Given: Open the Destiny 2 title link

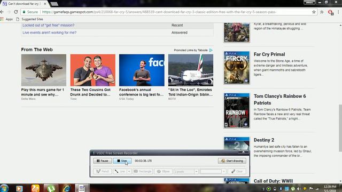Looking at the screenshot, I should (x=263, y=140).
